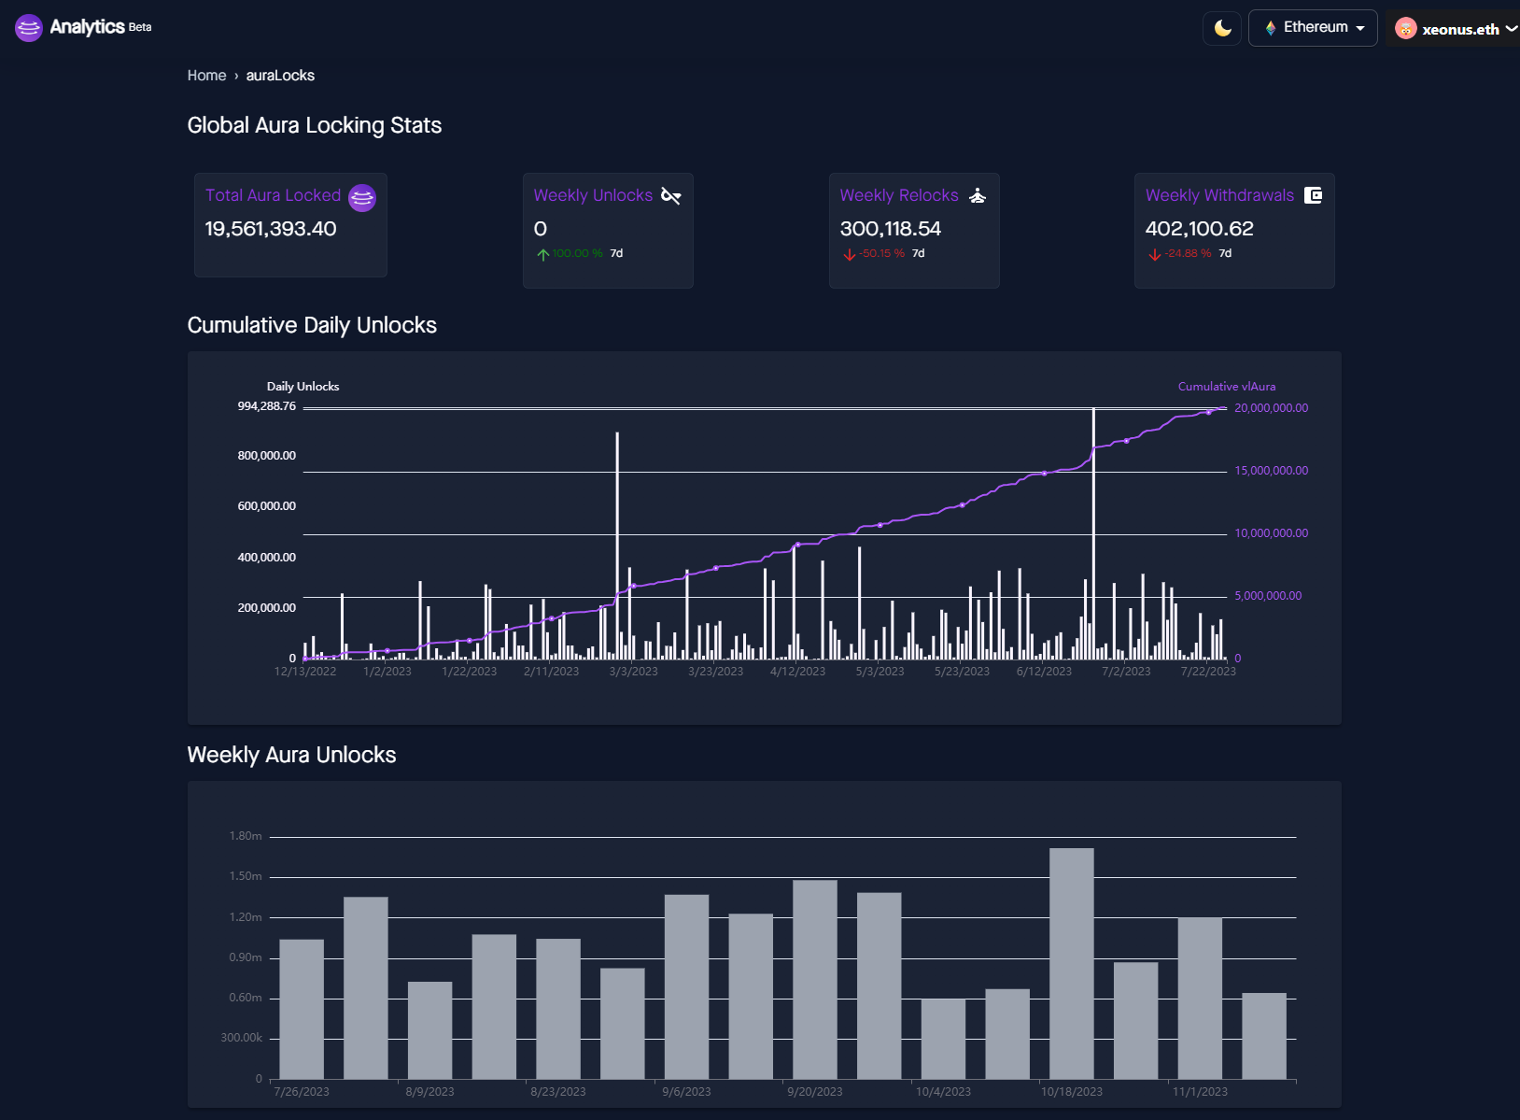The image size is (1520, 1120).
Task: Click the 12/13/2022 date axis label
Action: [x=305, y=672]
